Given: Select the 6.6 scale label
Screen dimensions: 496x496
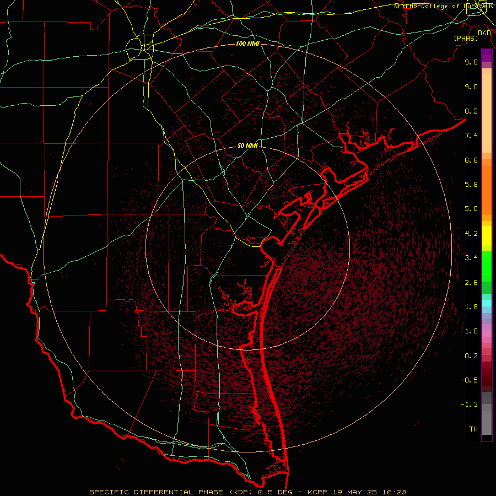Looking at the screenshot, I should [471, 160].
